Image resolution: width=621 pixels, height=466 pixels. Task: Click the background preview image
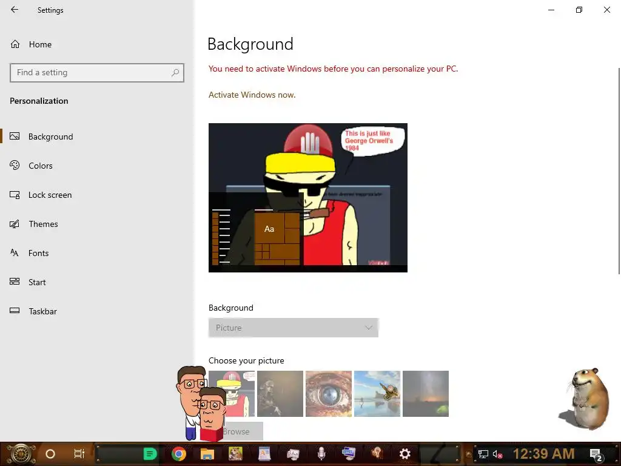[x=307, y=198]
